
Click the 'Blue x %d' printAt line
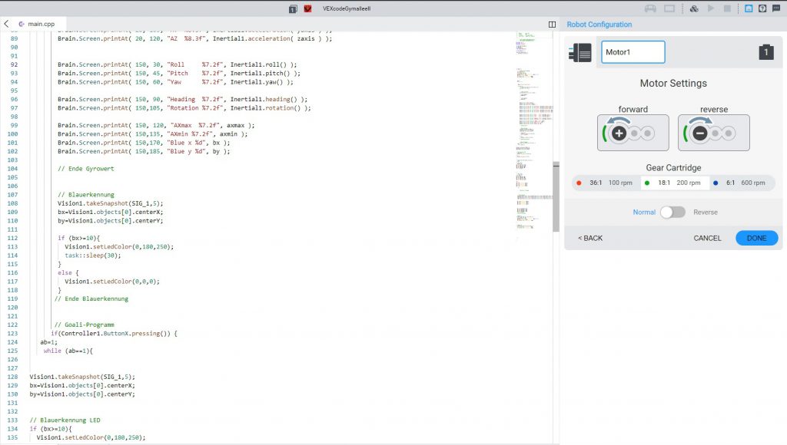click(144, 143)
